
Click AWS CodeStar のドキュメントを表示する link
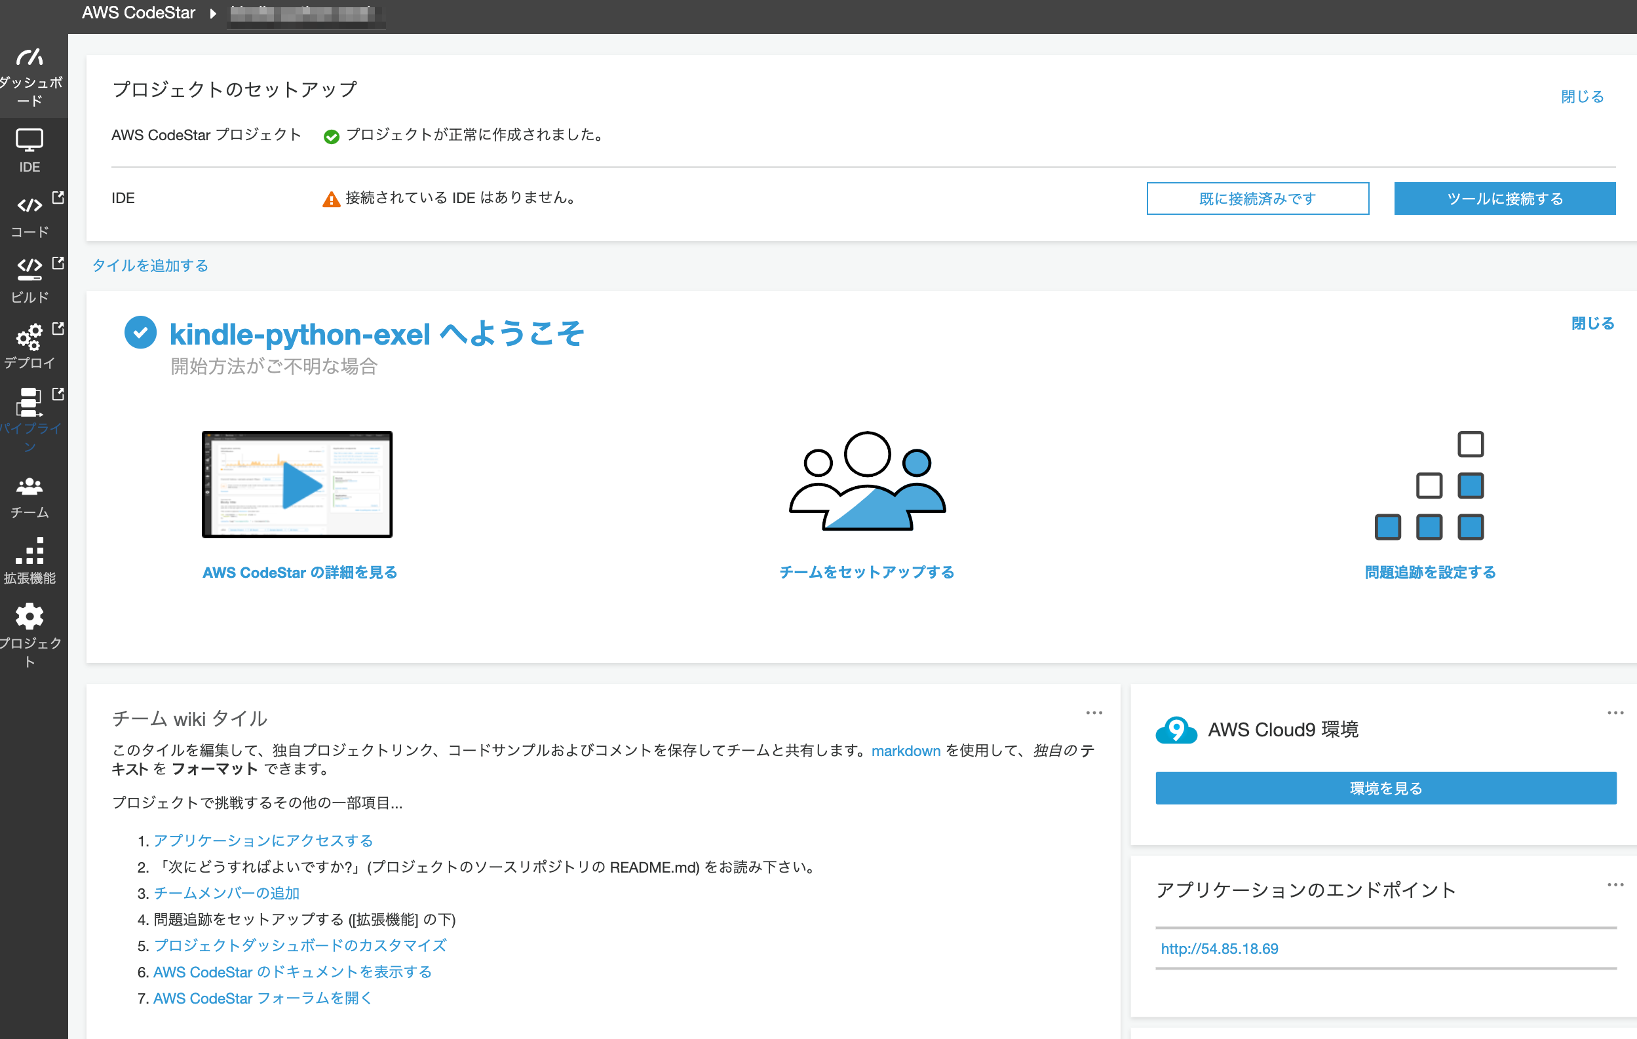coord(292,972)
